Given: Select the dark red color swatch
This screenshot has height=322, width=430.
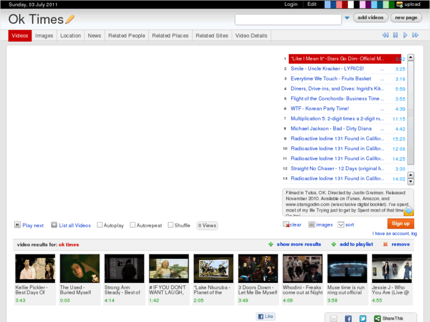Looking at the screenshot, I should pos(345,4).
